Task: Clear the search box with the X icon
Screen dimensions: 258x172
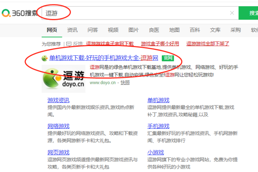Action: pyautogui.click(x=232, y=13)
